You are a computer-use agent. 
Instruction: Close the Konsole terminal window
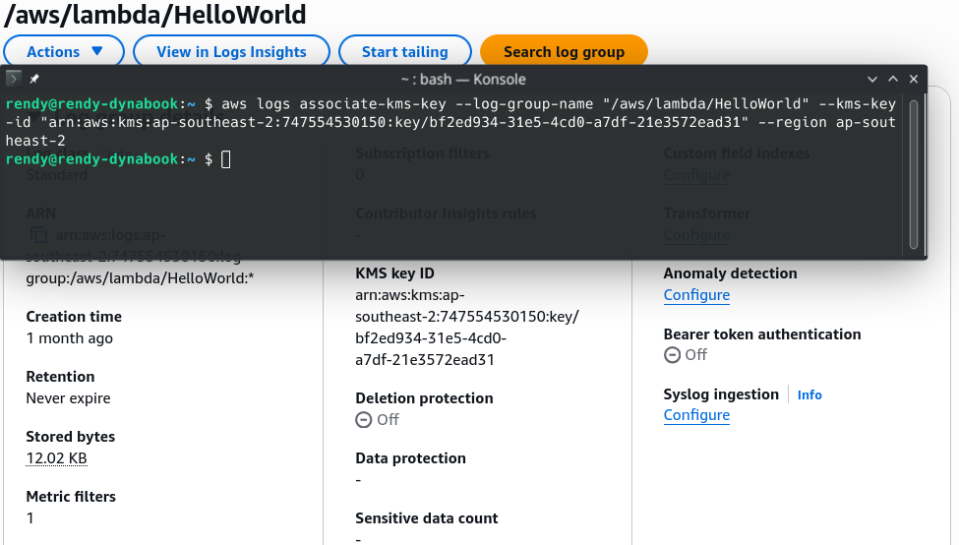(x=914, y=79)
